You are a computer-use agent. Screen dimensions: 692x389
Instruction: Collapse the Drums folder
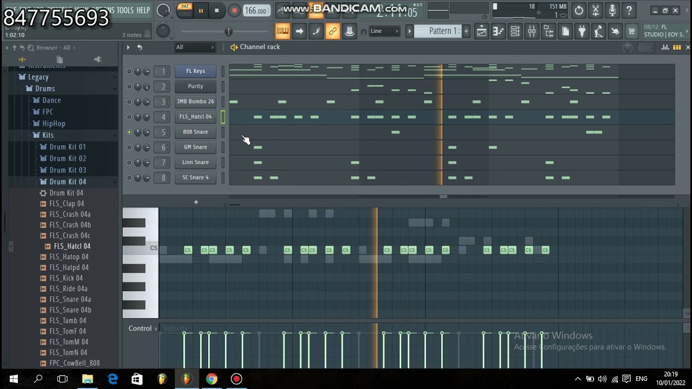pyautogui.click(x=45, y=89)
